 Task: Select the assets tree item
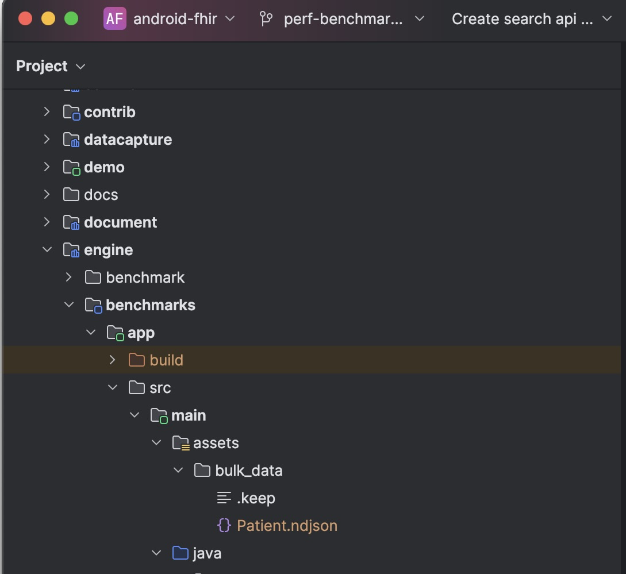click(x=216, y=442)
